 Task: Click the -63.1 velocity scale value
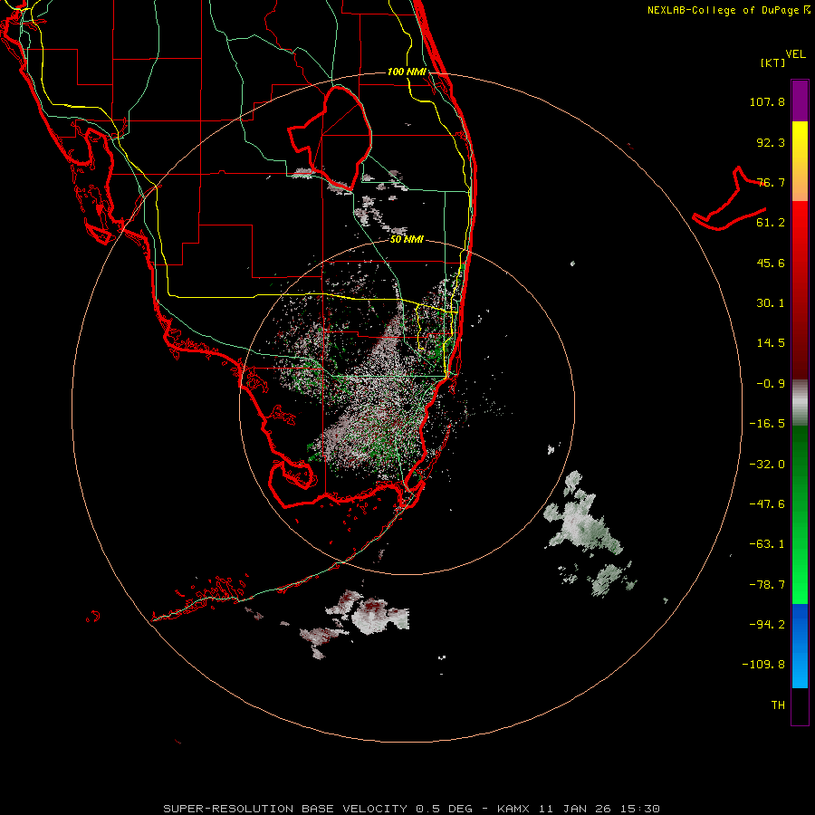(767, 544)
